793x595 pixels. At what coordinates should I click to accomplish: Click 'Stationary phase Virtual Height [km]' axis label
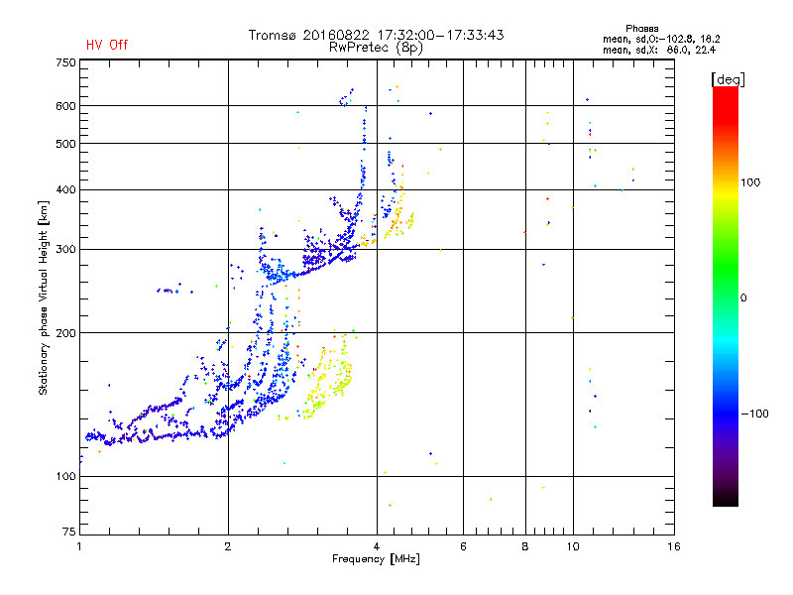(44, 298)
